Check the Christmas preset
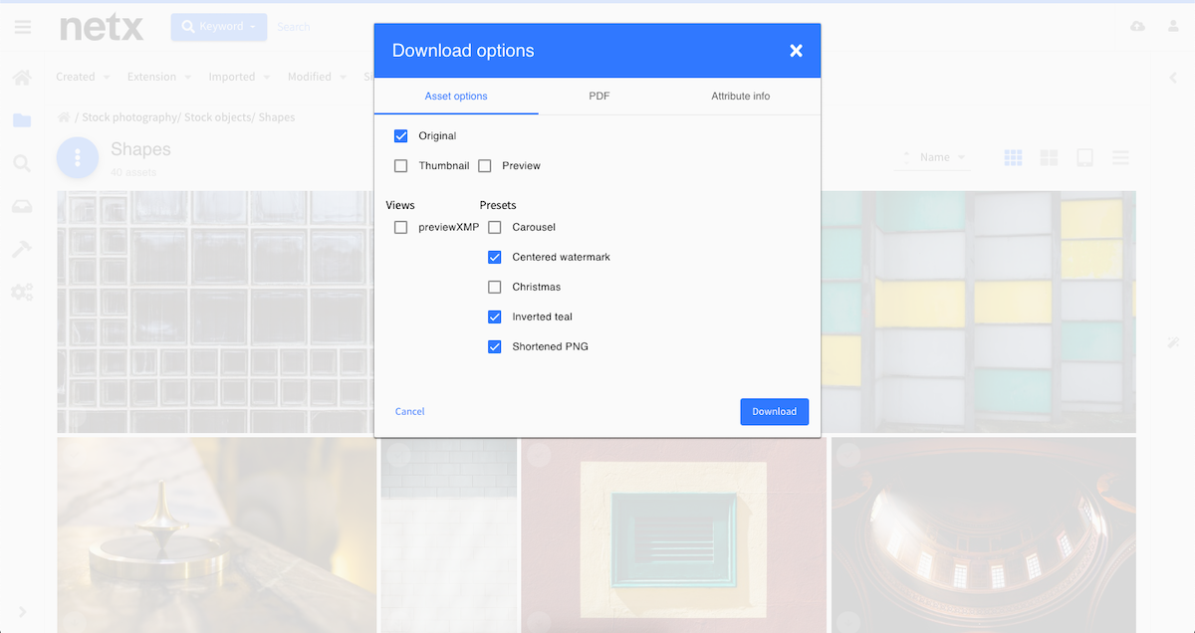The image size is (1195, 633). (495, 287)
